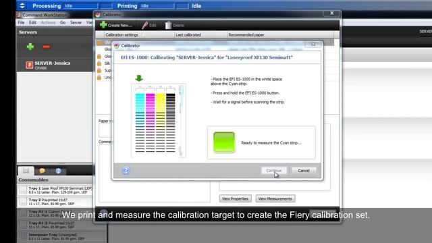The height and width of the screenshot is (243, 432).
Task: Close the outer Calibrator window
Action: pos(332,13)
